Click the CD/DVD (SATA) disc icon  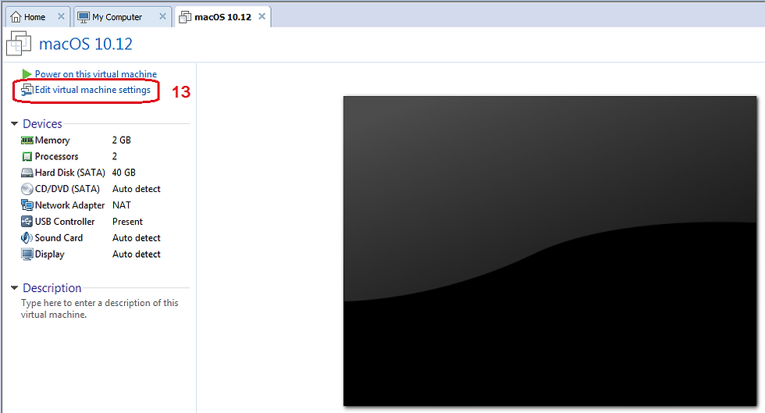[x=27, y=189]
